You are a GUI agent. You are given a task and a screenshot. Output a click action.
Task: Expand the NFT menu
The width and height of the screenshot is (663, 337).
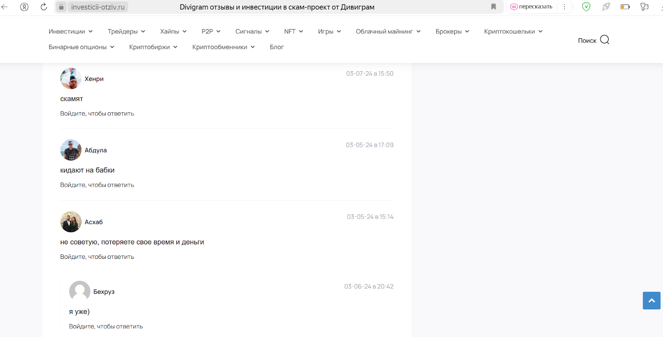293,31
